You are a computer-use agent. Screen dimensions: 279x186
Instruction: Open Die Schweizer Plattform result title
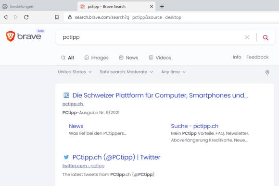coord(160,95)
